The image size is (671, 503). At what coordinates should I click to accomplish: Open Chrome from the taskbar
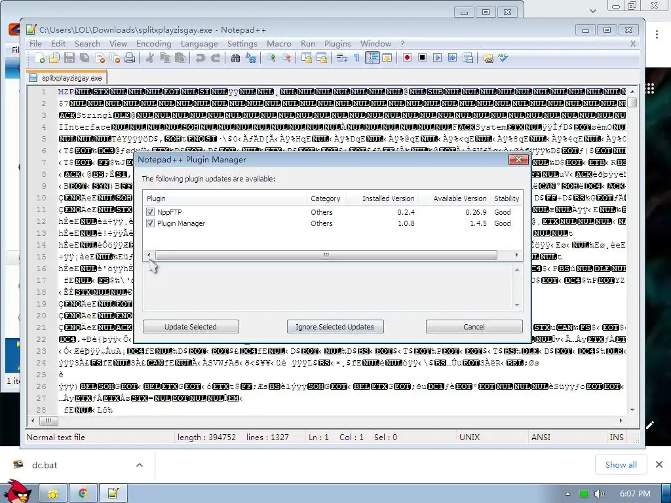pyautogui.click(x=83, y=494)
